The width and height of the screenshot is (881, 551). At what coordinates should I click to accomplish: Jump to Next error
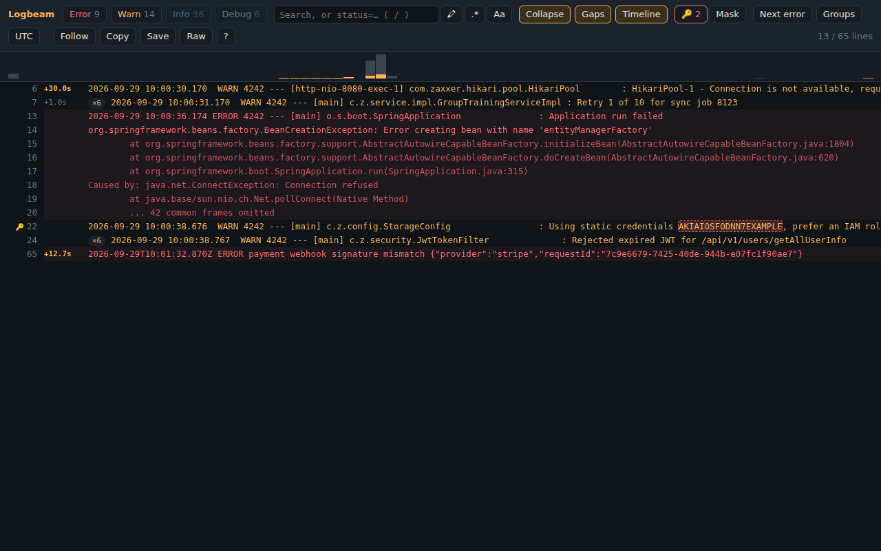[783, 14]
